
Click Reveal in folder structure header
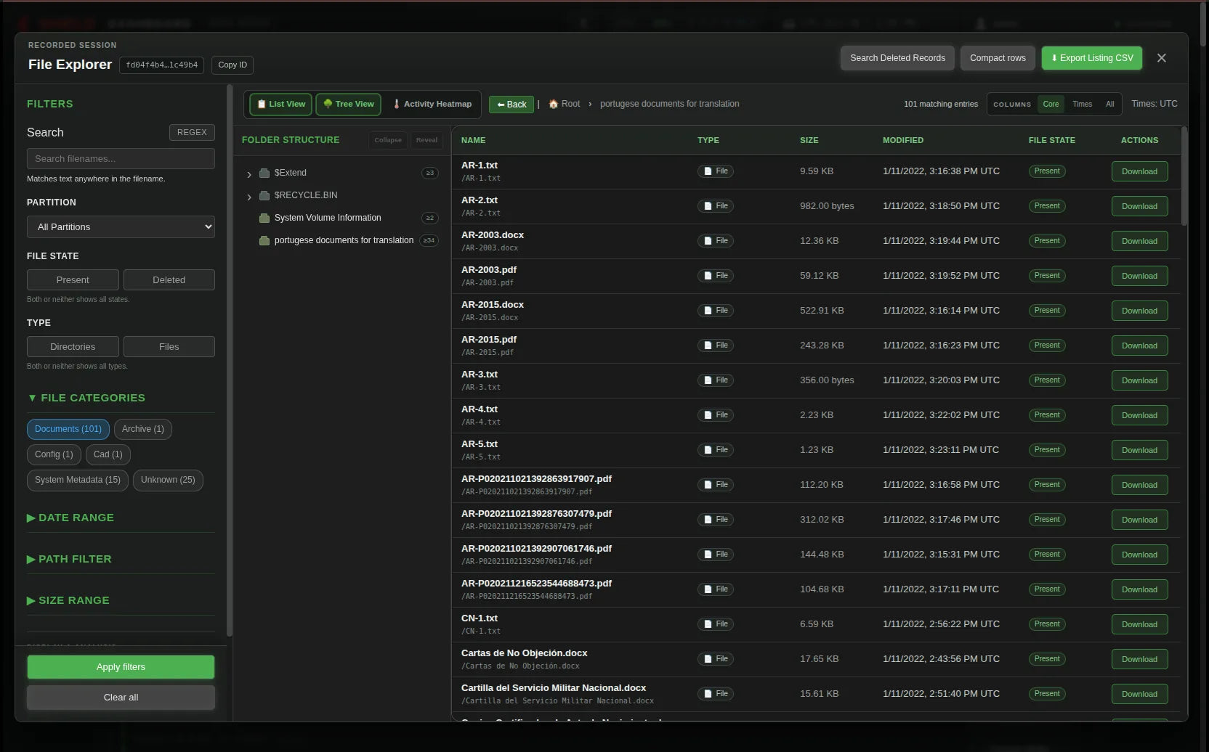pyautogui.click(x=426, y=140)
